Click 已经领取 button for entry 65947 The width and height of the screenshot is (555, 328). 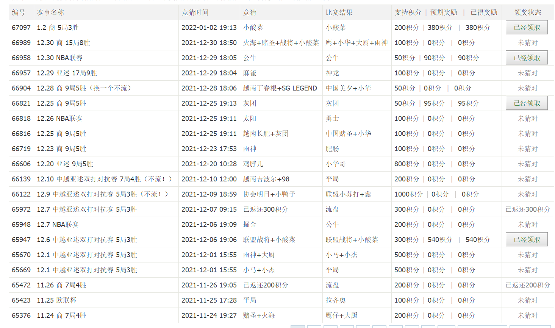tap(527, 240)
